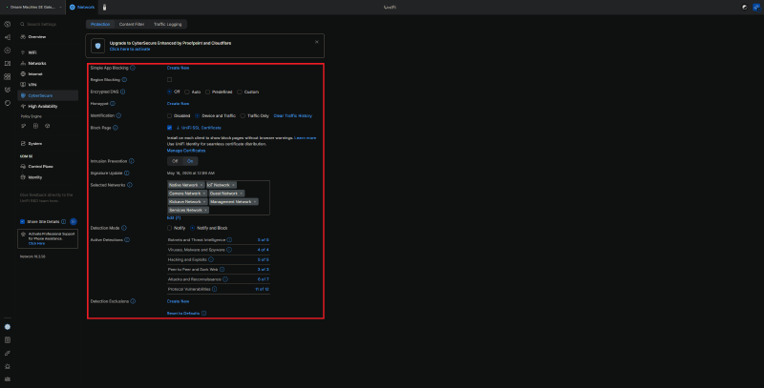Click the blue round button beside Share Site Details
The image size is (764, 388).
pyautogui.click(x=74, y=222)
